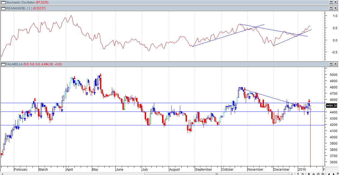Click the 4494.30 current price label
The width and height of the screenshot is (339, 175).
point(331,106)
